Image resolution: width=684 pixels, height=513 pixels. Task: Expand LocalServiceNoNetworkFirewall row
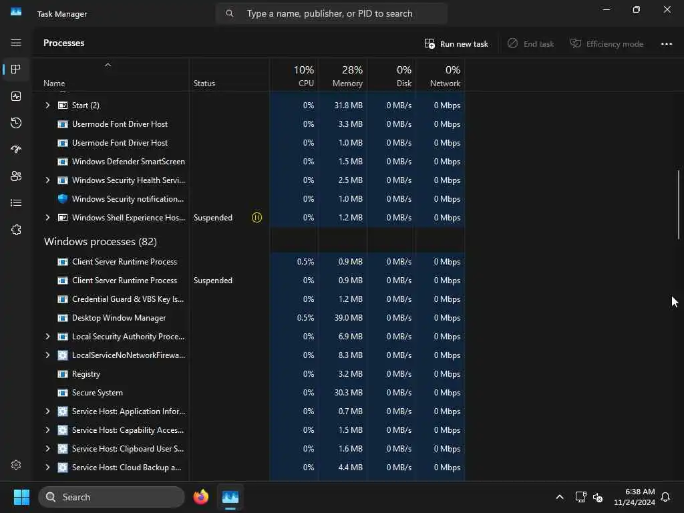pos(47,355)
